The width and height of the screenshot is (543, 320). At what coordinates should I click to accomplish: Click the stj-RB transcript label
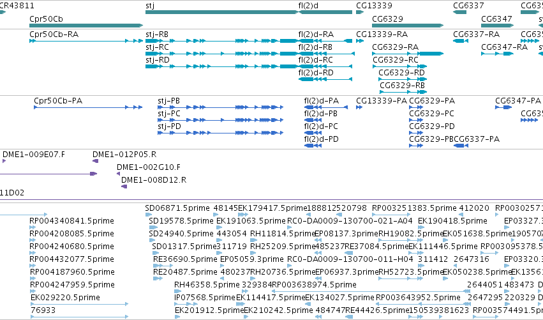tap(157, 34)
